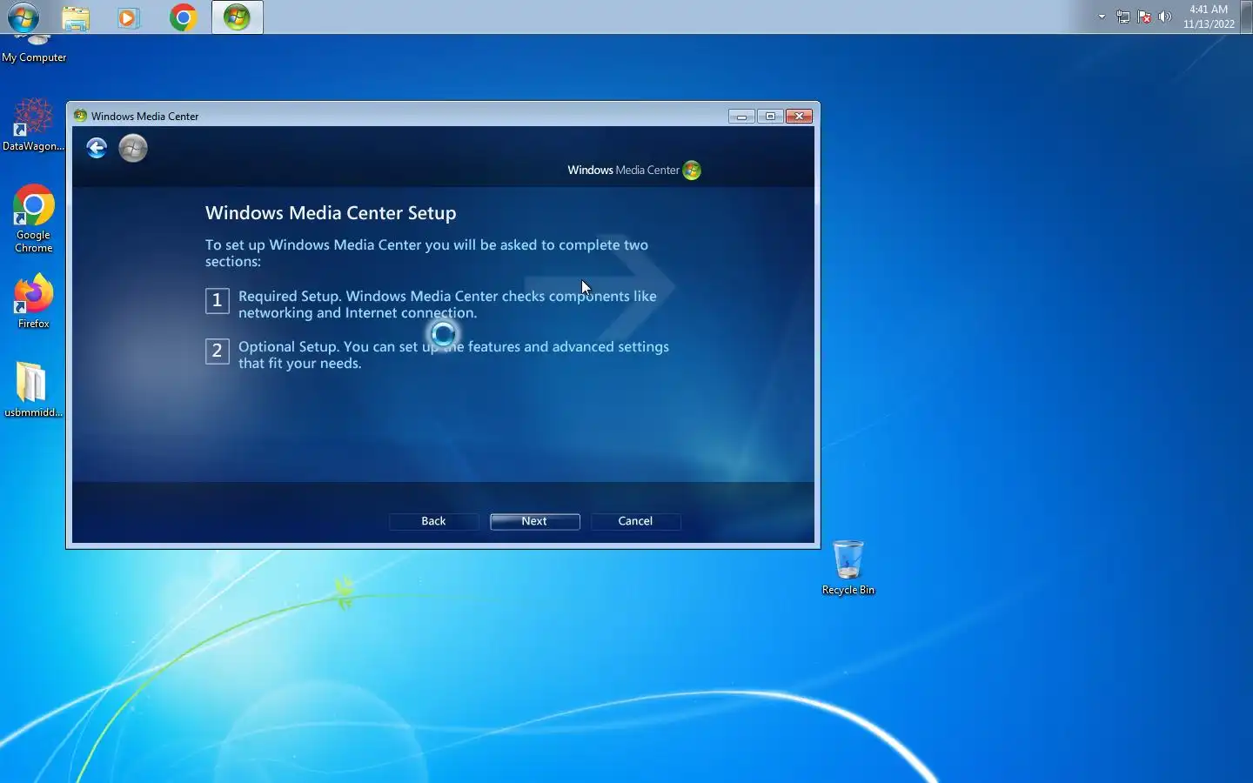
Task: Select the DataWagon desktop shortcut
Action: [x=34, y=124]
